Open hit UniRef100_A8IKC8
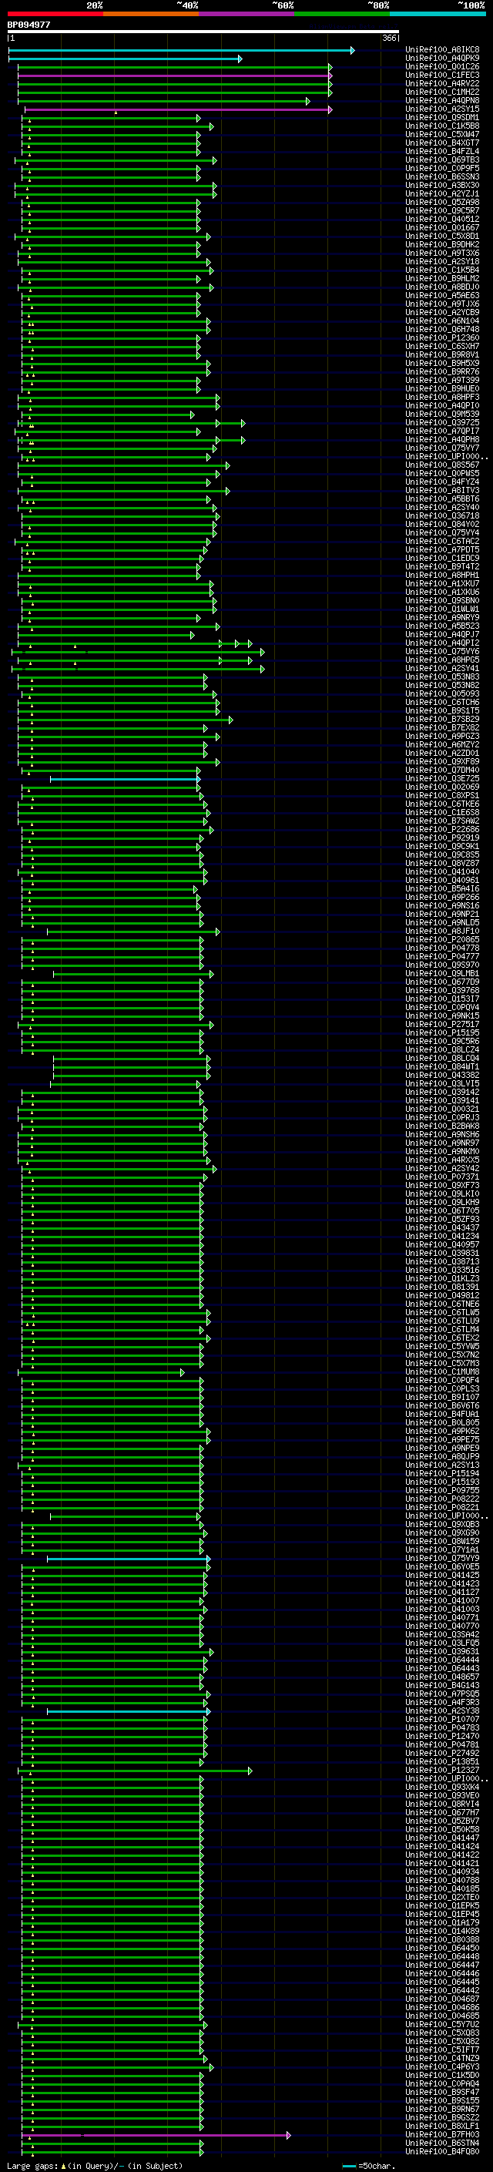The height and width of the screenshot is (2172, 493). point(442,50)
